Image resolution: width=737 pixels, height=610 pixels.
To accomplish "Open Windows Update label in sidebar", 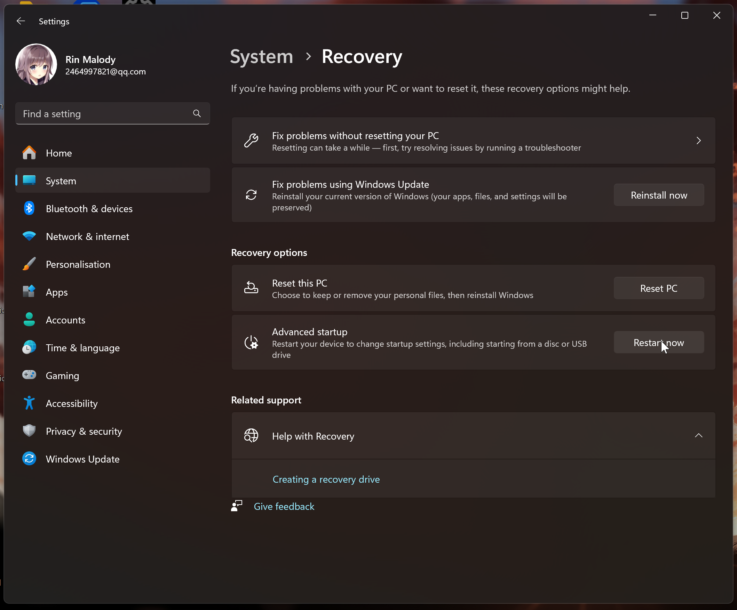I will pyautogui.click(x=83, y=459).
